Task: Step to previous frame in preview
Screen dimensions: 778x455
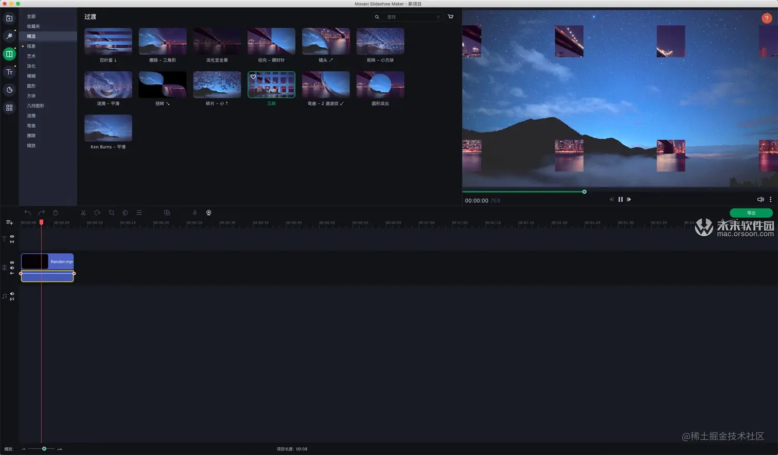Action: [611, 199]
